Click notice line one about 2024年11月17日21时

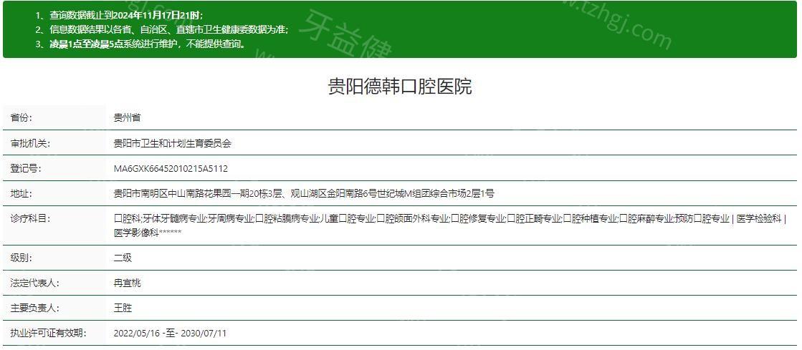(120, 16)
